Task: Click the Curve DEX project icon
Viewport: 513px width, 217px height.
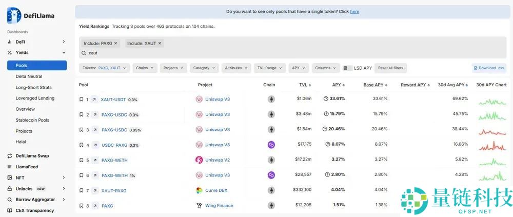Action: point(199,190)
